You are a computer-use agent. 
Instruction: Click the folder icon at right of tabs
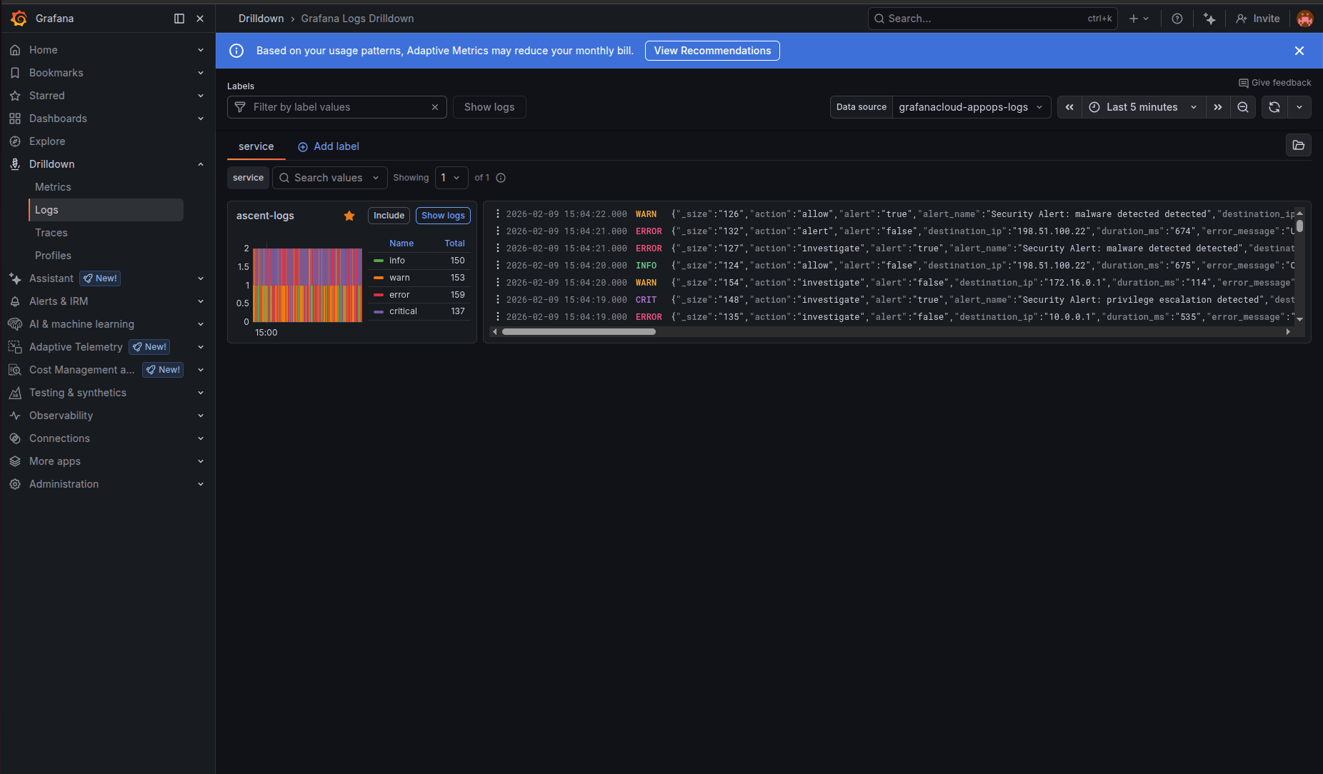pos(1298,146)
